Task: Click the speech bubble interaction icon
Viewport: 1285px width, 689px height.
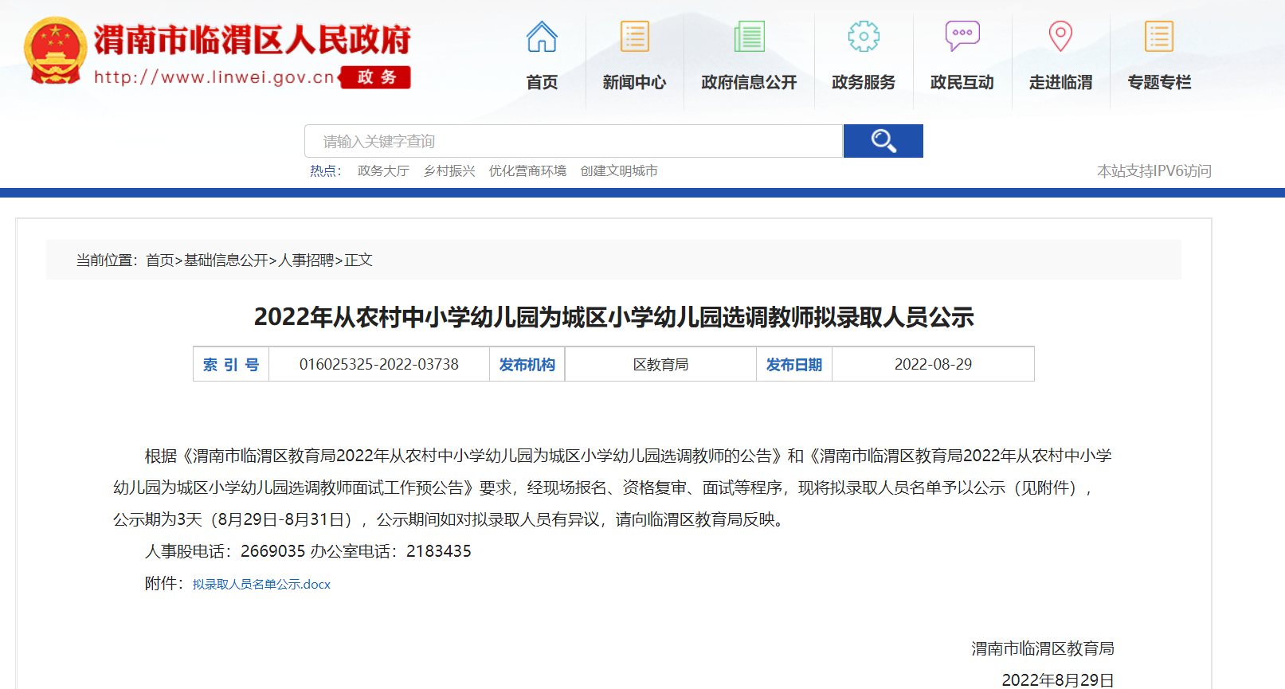Action: tap(962, 37)
